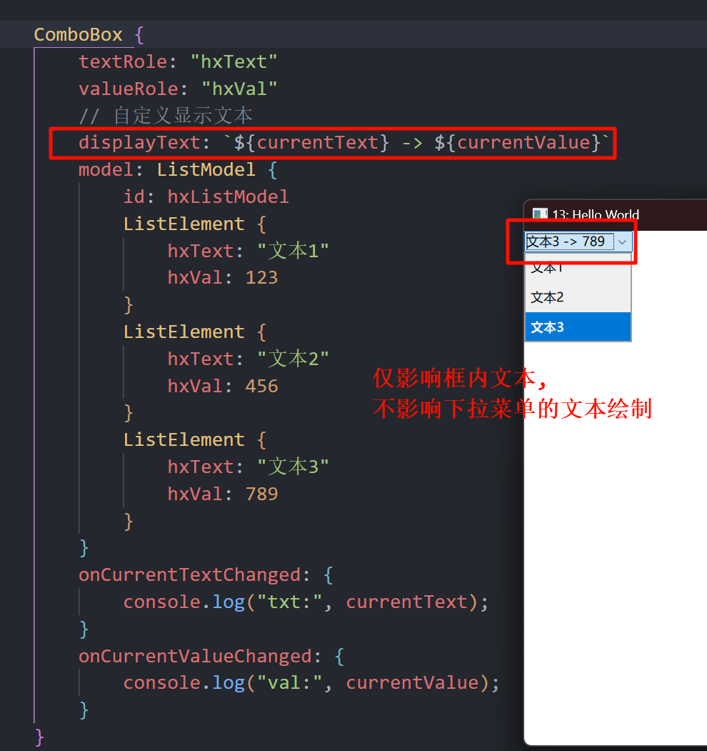Choose '文本1' option in dropdown list

point(578,269)
